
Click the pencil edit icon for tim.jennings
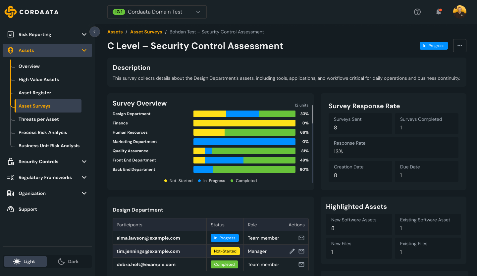click(x=292, y=251)
